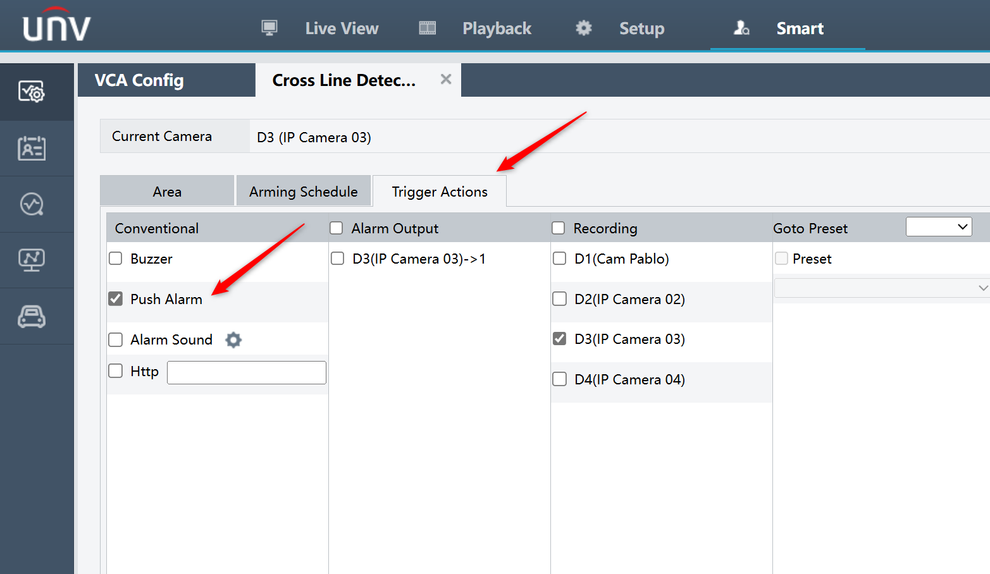Open the vehicle detection sidebar icon
990x574 pixels.
(31, 316)
